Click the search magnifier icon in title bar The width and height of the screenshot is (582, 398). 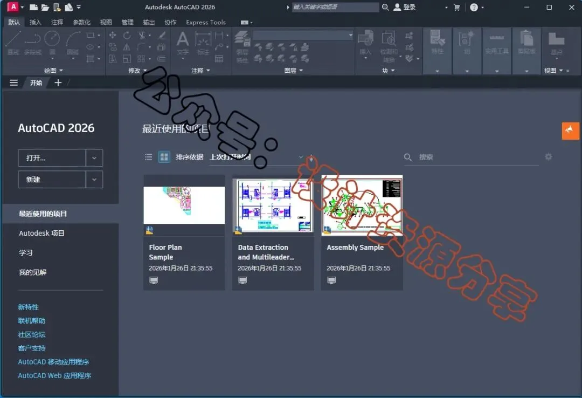click(x=385, y=7)
